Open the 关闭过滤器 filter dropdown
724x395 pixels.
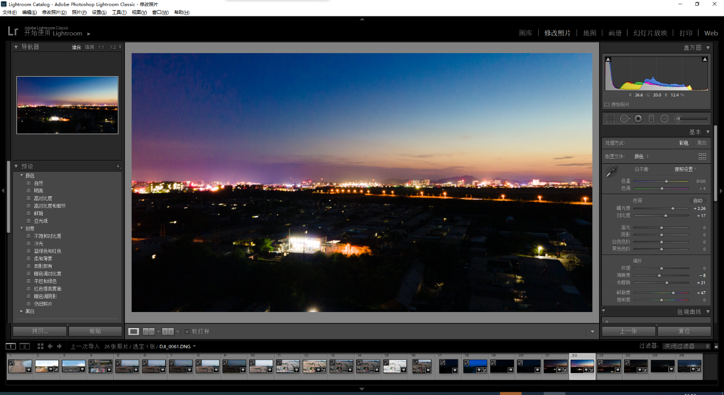(x=686, y=346)
